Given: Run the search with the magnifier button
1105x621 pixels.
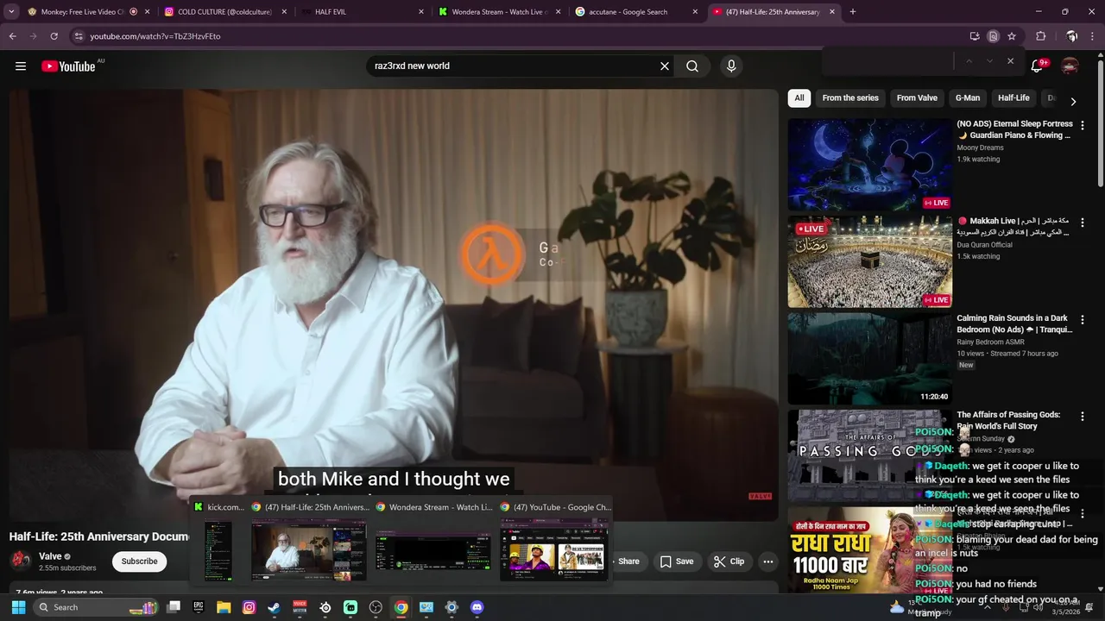Looking at the screenshot, I should point(692,66).
